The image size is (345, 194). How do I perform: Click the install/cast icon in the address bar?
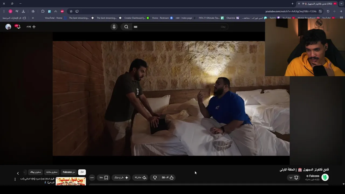(x=77, y=11)
